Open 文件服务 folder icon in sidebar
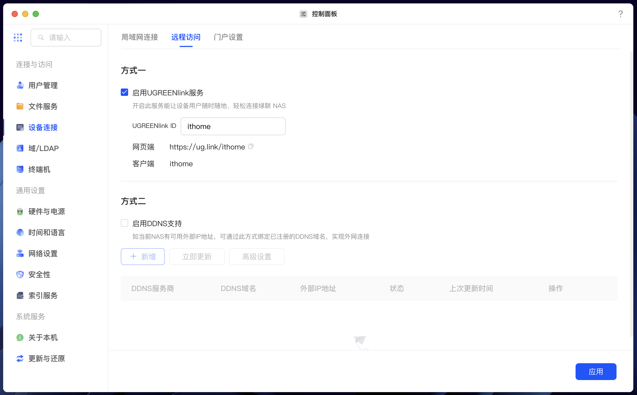Viewport: 637px width, 395px height. [x=20, y=106]
